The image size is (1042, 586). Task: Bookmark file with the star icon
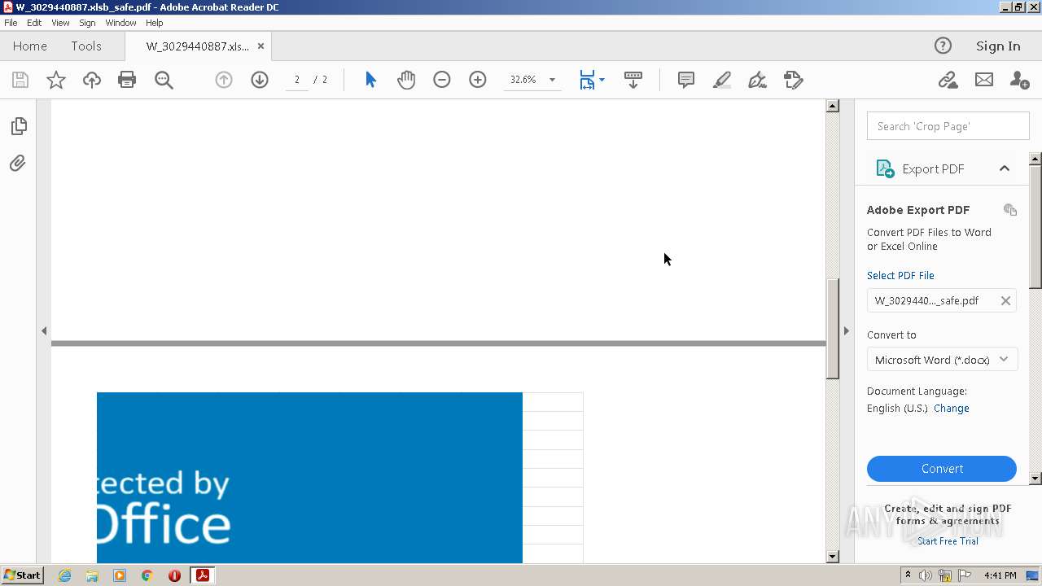pos(56,80)
